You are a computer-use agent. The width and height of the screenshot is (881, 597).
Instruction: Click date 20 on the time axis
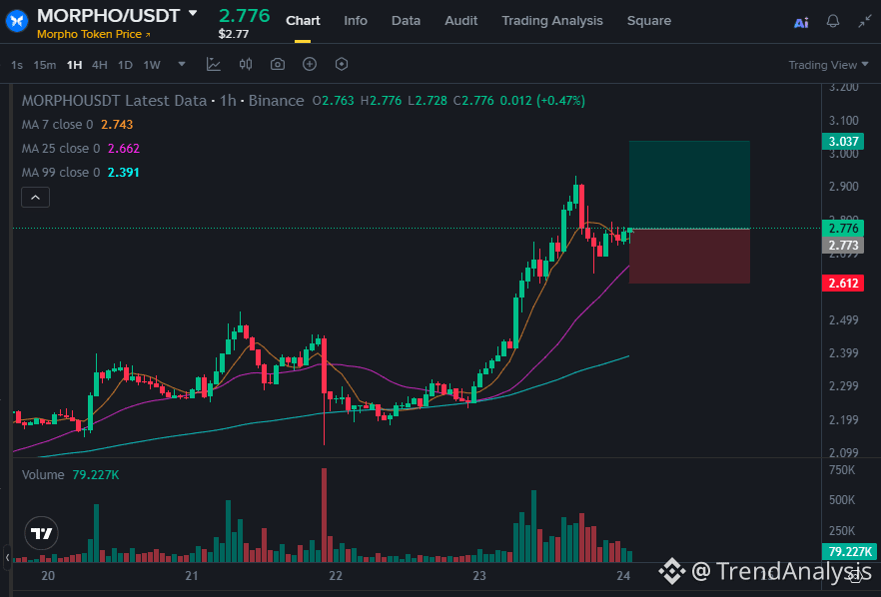coord(48,576)
